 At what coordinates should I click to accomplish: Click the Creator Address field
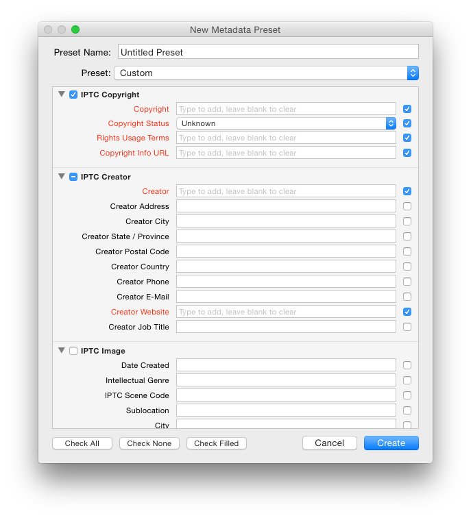click(286, 206)
